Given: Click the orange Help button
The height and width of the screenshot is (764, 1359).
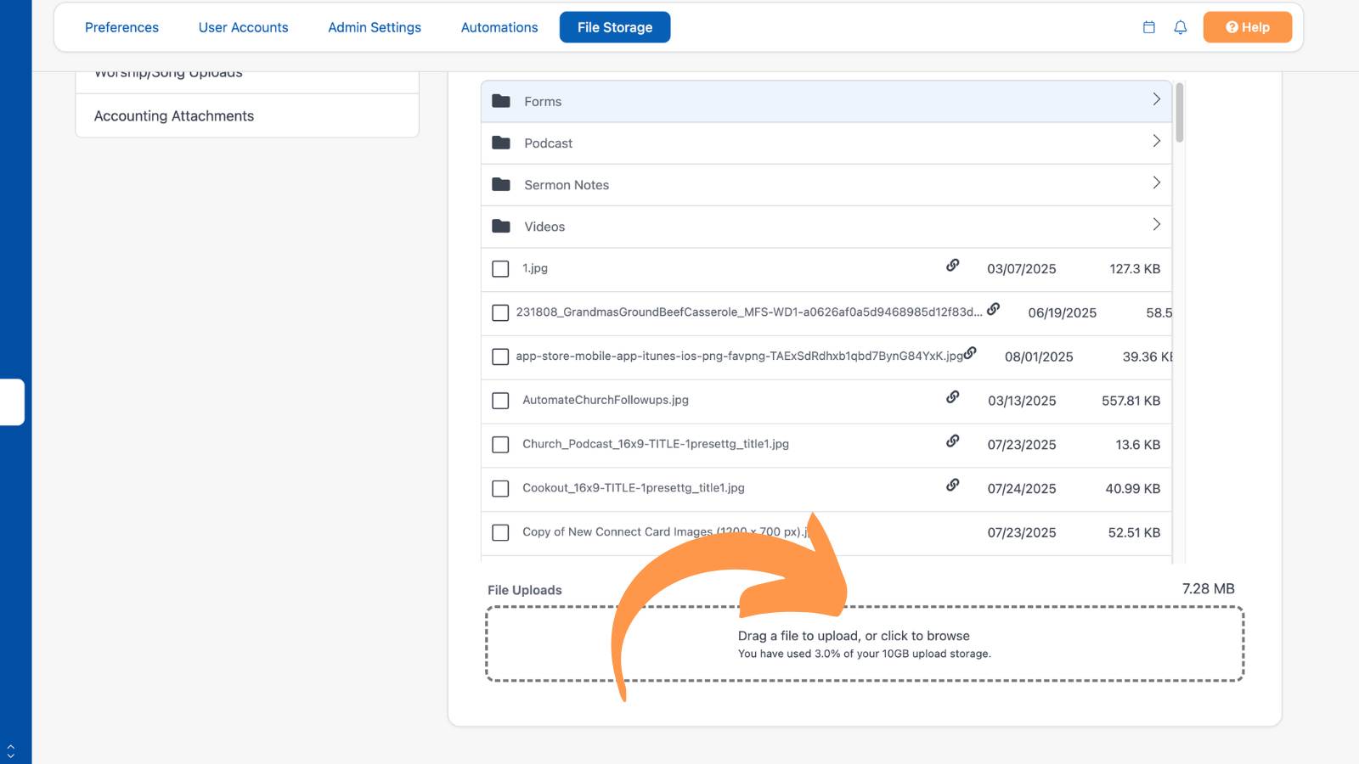Looking at the screenshot, I should (1248, 27).
